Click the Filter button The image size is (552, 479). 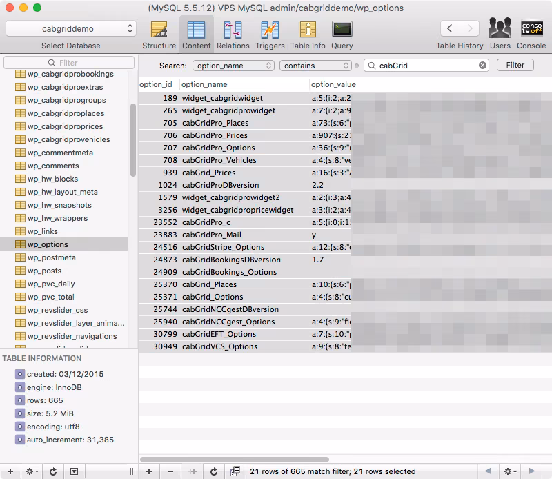[x=515, y=65]
